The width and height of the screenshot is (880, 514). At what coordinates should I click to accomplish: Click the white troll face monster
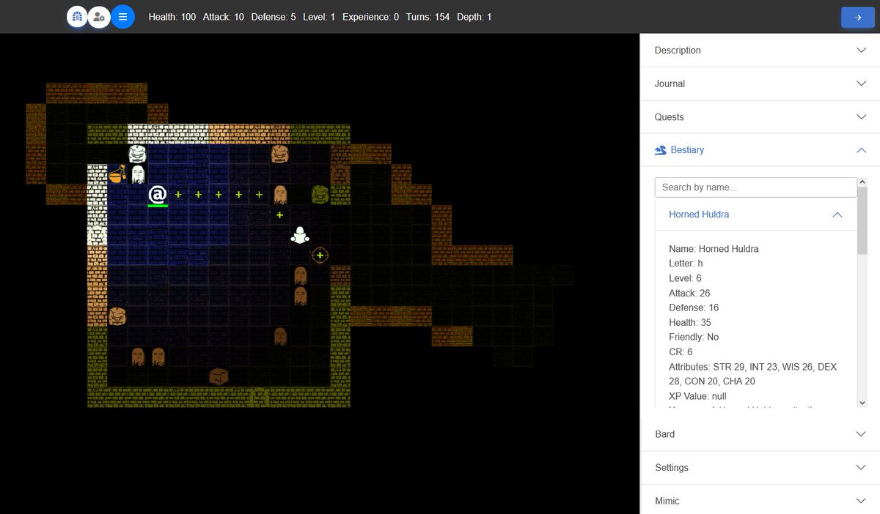tap(137, 154)
